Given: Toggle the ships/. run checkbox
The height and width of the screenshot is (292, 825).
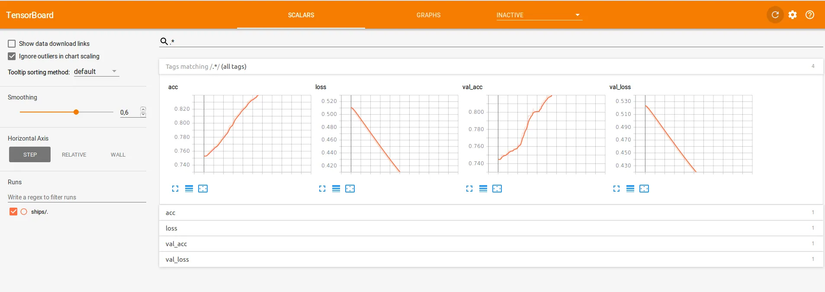Looking at the screenshot, I should pyautogui.click(x=13, y=212).
